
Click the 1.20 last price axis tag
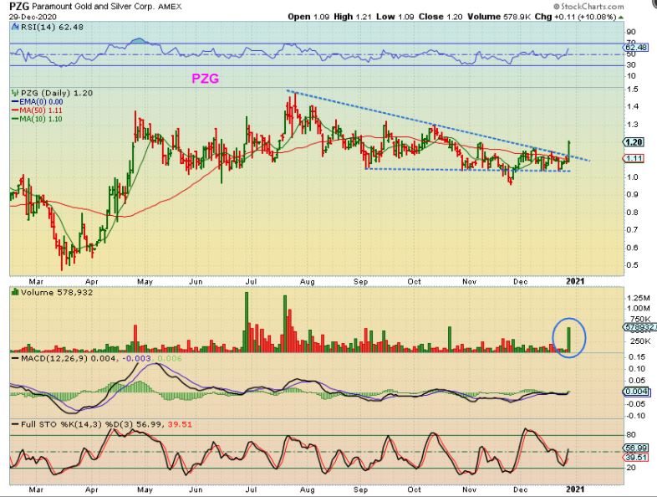(x=634, y=142)
